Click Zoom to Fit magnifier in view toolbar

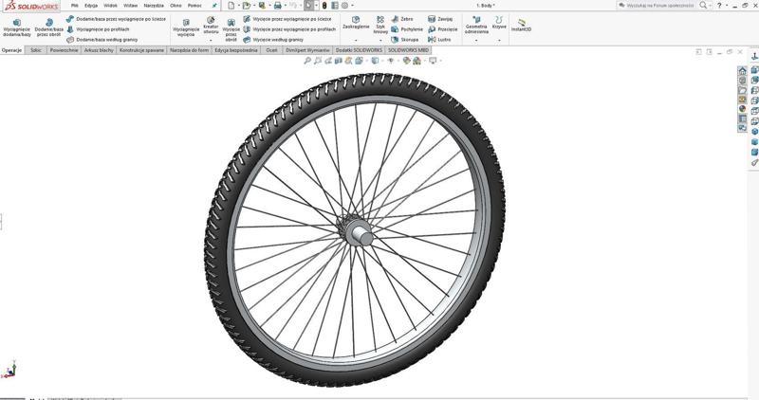(306, 61)
